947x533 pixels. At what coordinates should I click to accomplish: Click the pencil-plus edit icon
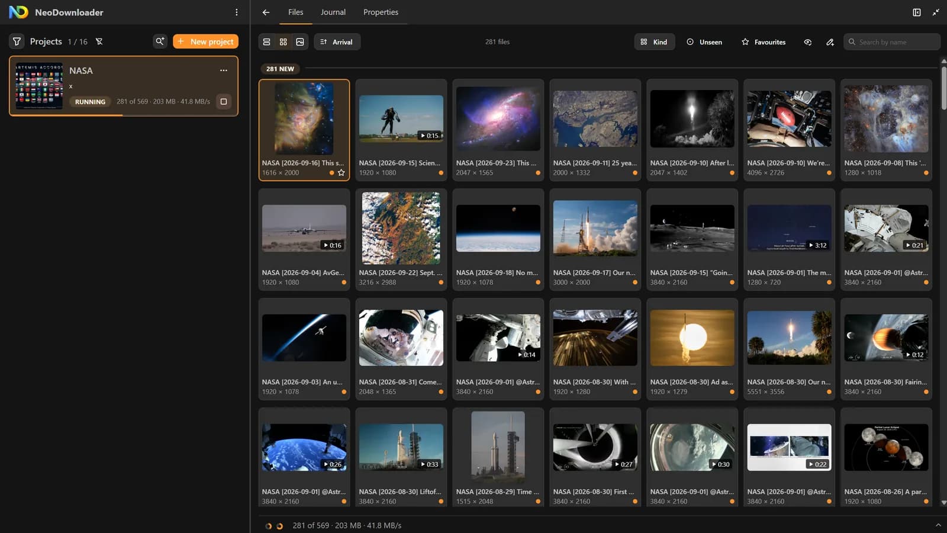click(830, 42)
